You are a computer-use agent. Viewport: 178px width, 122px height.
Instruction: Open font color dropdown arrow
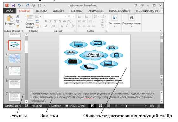coord(49,26)
